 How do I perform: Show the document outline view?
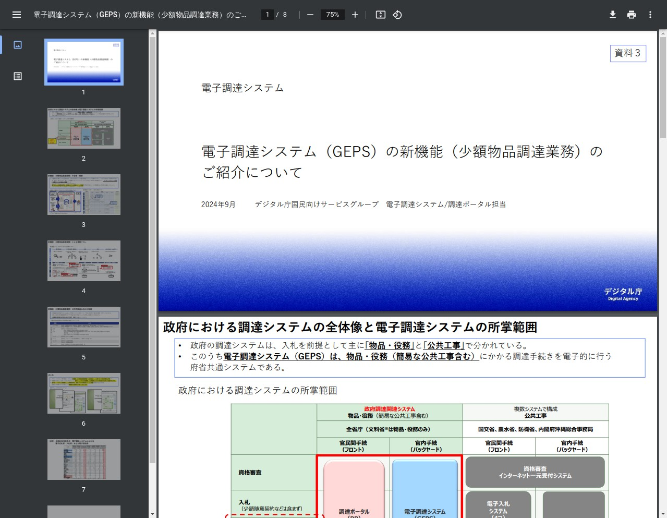click(x=18, y=76)
